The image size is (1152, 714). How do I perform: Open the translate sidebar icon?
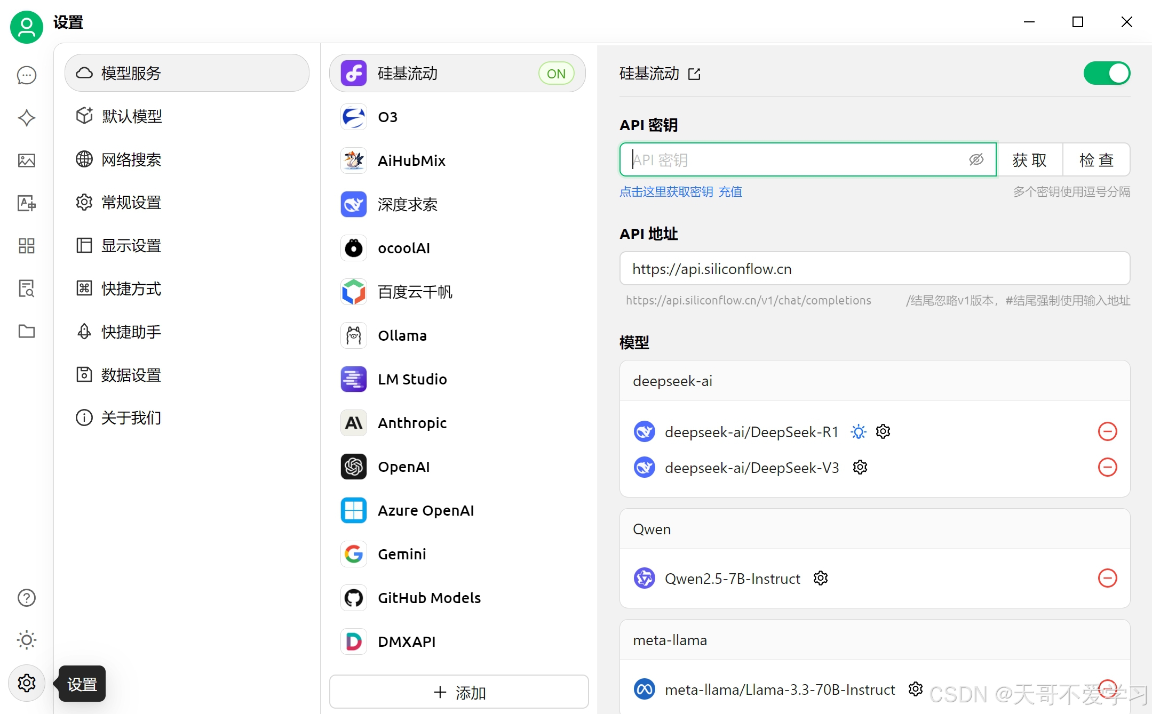click(x=26, y=203)
